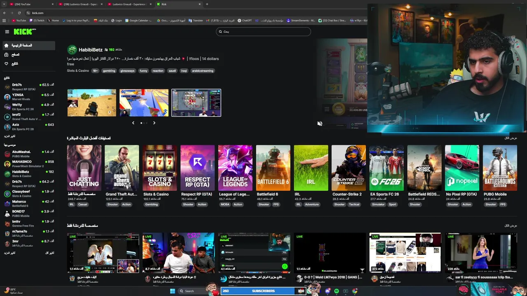Image resolution: width=527 pixels, height=296 pixels.
Task: Open the League of Legends category card
Action: tap(235, 168)
